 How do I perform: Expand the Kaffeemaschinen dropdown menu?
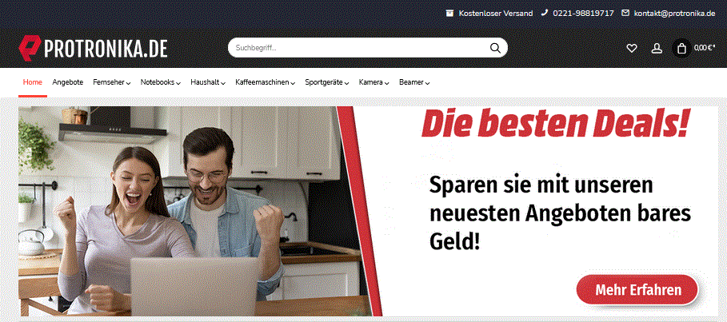tap(266, 82)
